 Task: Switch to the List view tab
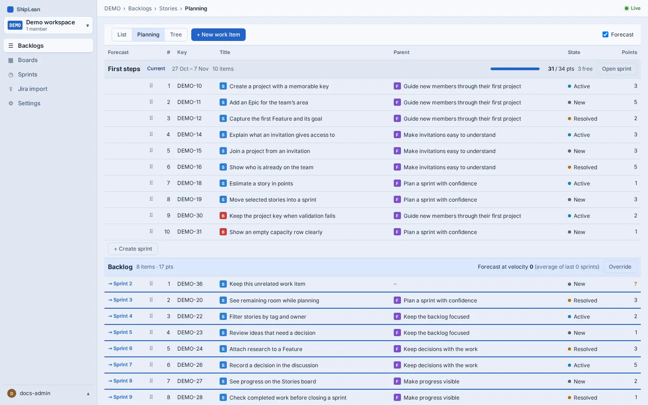coord(122,35)
